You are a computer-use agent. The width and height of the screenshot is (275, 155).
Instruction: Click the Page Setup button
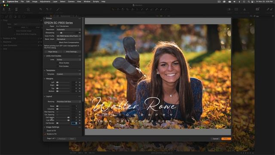(53, 52)
